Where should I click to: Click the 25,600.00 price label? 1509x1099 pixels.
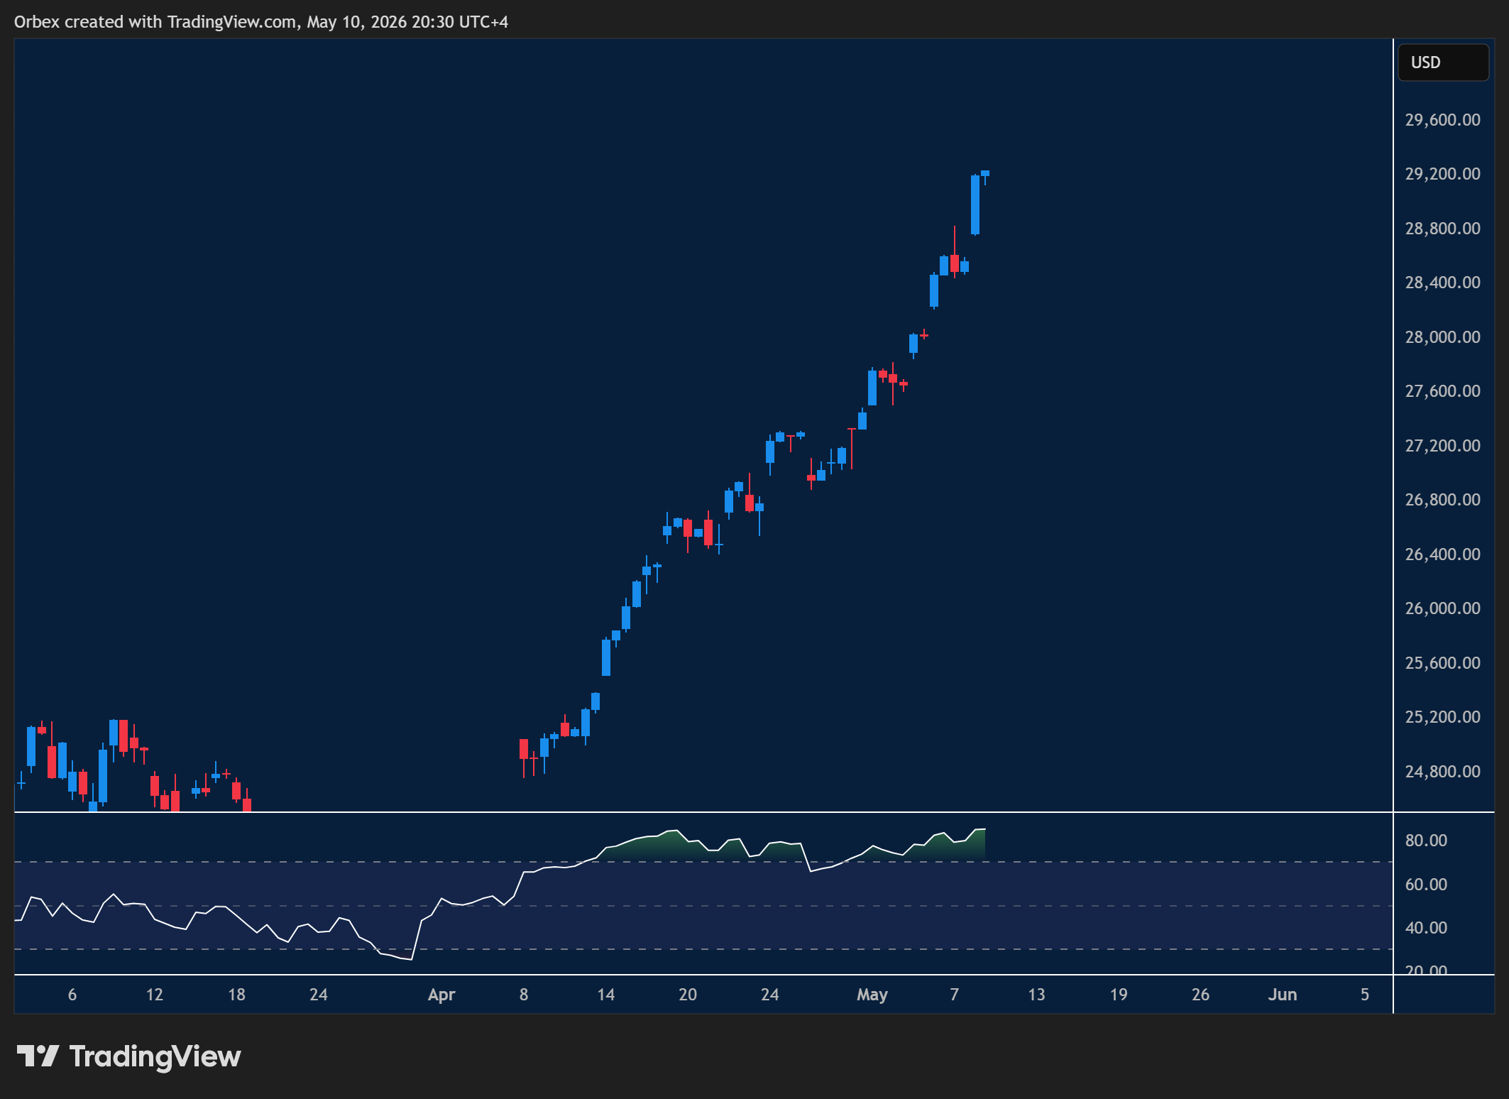tap(1442, 663)
